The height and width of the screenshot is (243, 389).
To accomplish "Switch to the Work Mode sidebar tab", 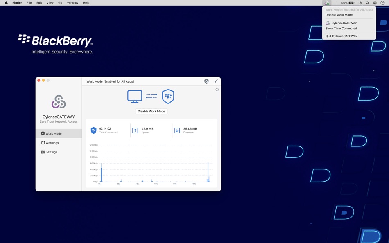I will pos(59,133).
